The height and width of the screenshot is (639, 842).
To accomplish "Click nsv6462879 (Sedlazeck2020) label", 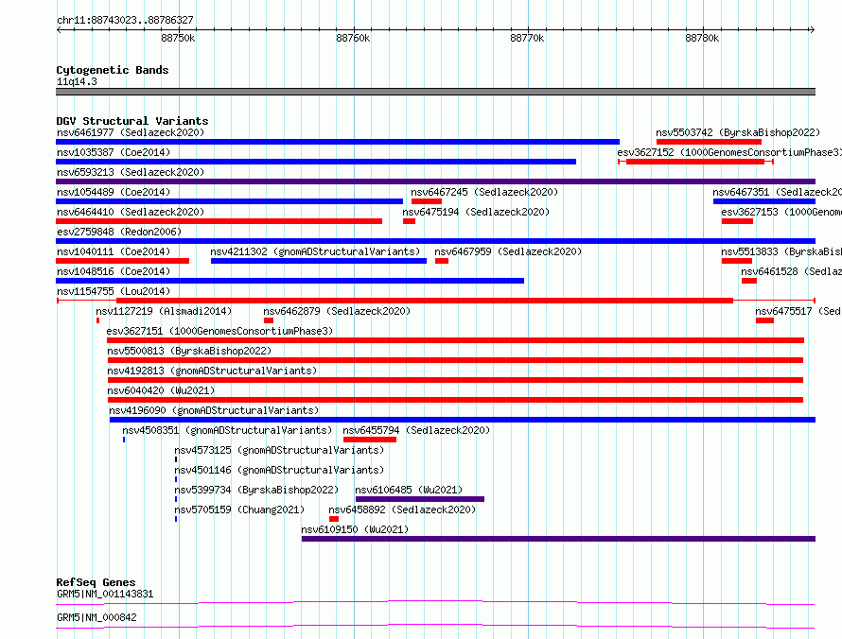I will tap(337, 311).
